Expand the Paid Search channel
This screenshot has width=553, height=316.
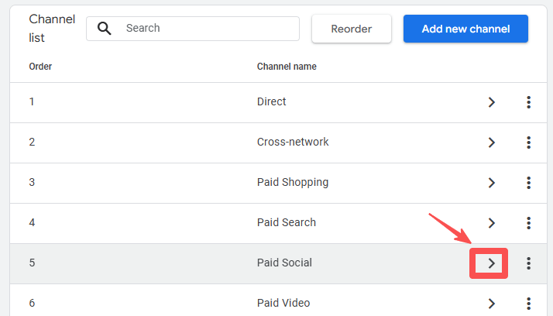click(491, 223)
